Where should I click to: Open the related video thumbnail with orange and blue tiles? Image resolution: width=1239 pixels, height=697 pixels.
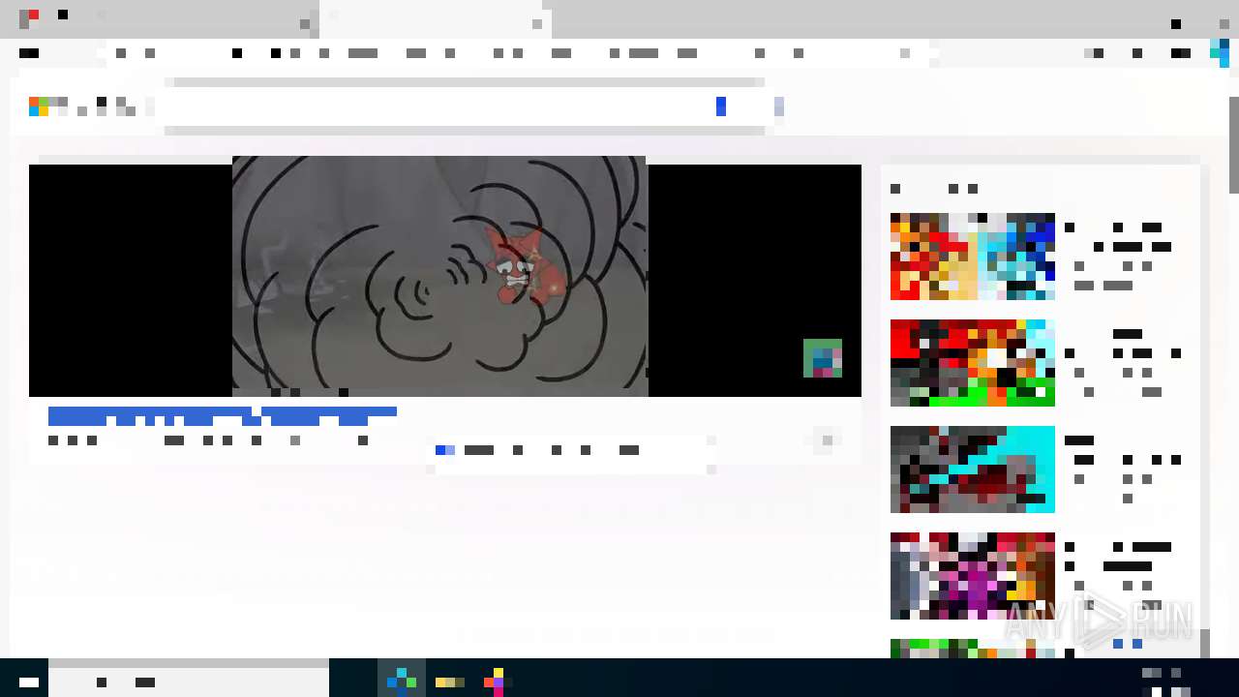point(973,257)
